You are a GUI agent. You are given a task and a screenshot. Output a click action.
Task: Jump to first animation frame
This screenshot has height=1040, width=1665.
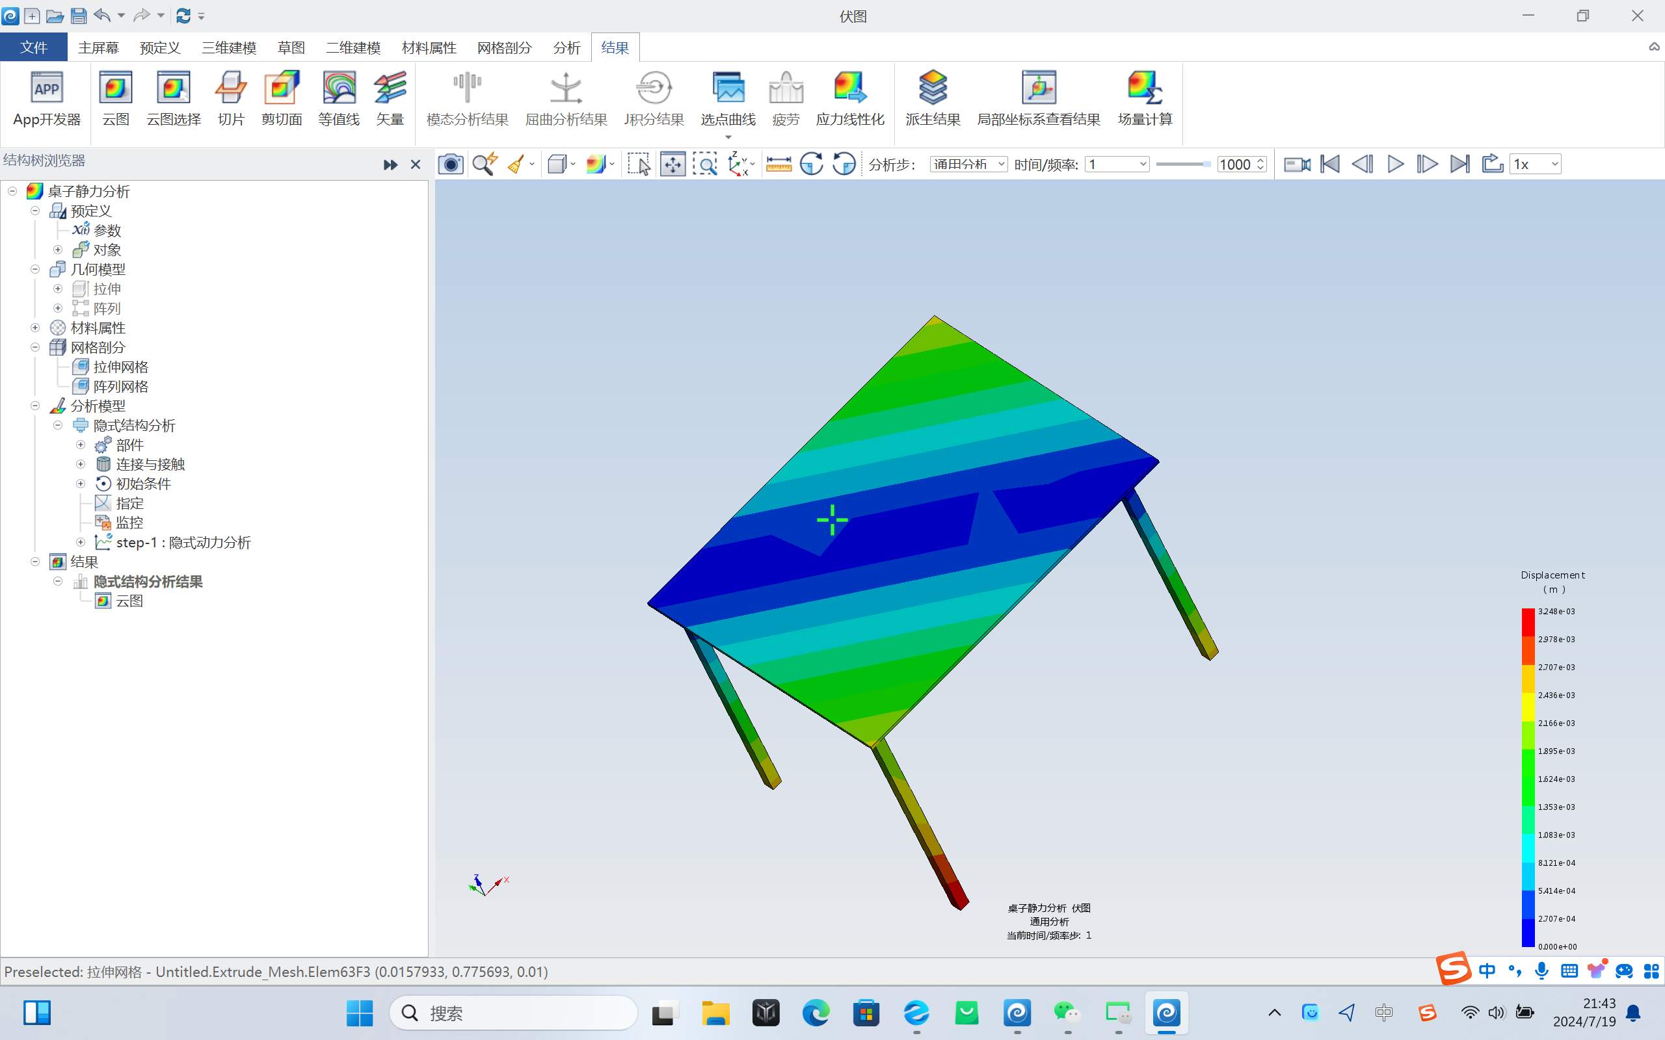point(1330,164)
